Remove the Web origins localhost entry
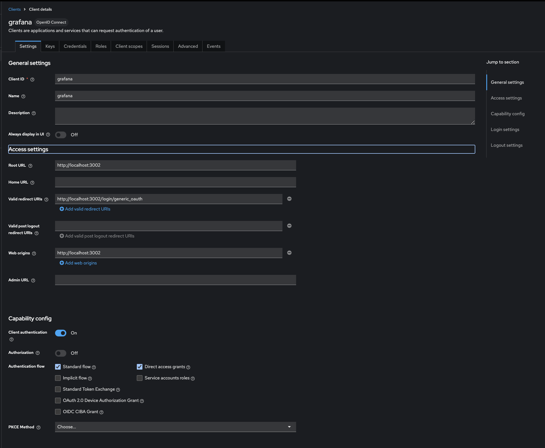This screenshot has height=448, width=545. tap(289, 253)
